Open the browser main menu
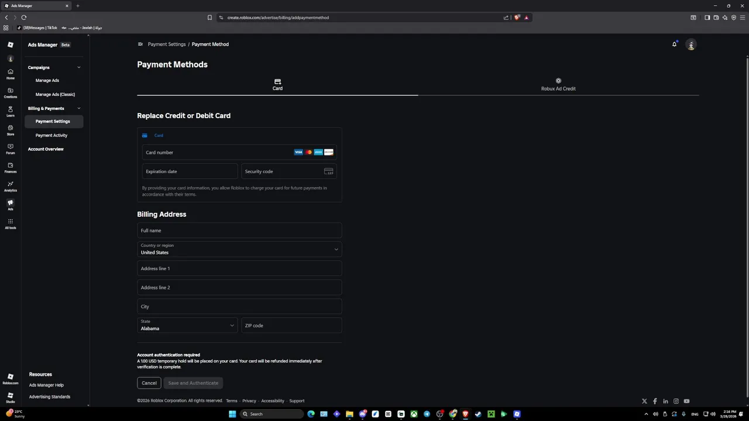The image size is (749, 421). point(742,18)
